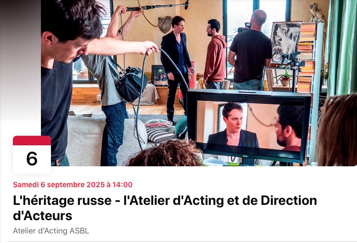Click the stack of orange books on the shelf
This screenshot has width=357, height=243.
click(307, 57)
